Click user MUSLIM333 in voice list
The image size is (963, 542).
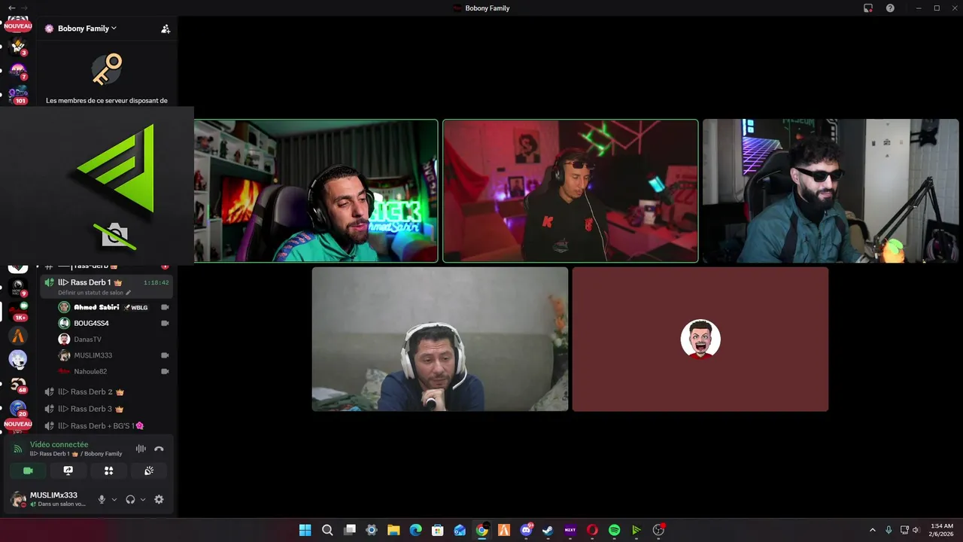point(93,355)
